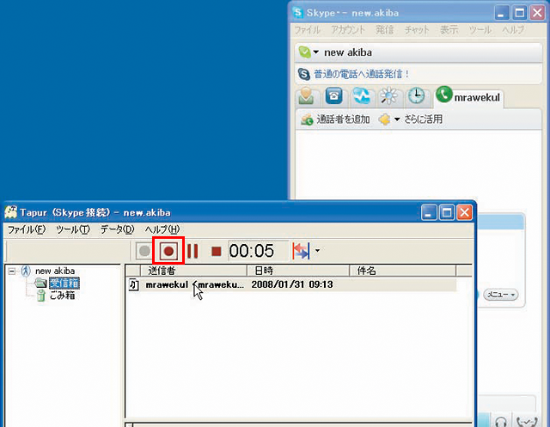Open the ヘルプ(H) menu in Tapur
This screenshot has width=550, height=427.
(x=162, y=229)
